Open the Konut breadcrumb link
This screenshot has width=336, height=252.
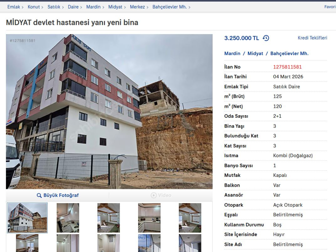34,7
